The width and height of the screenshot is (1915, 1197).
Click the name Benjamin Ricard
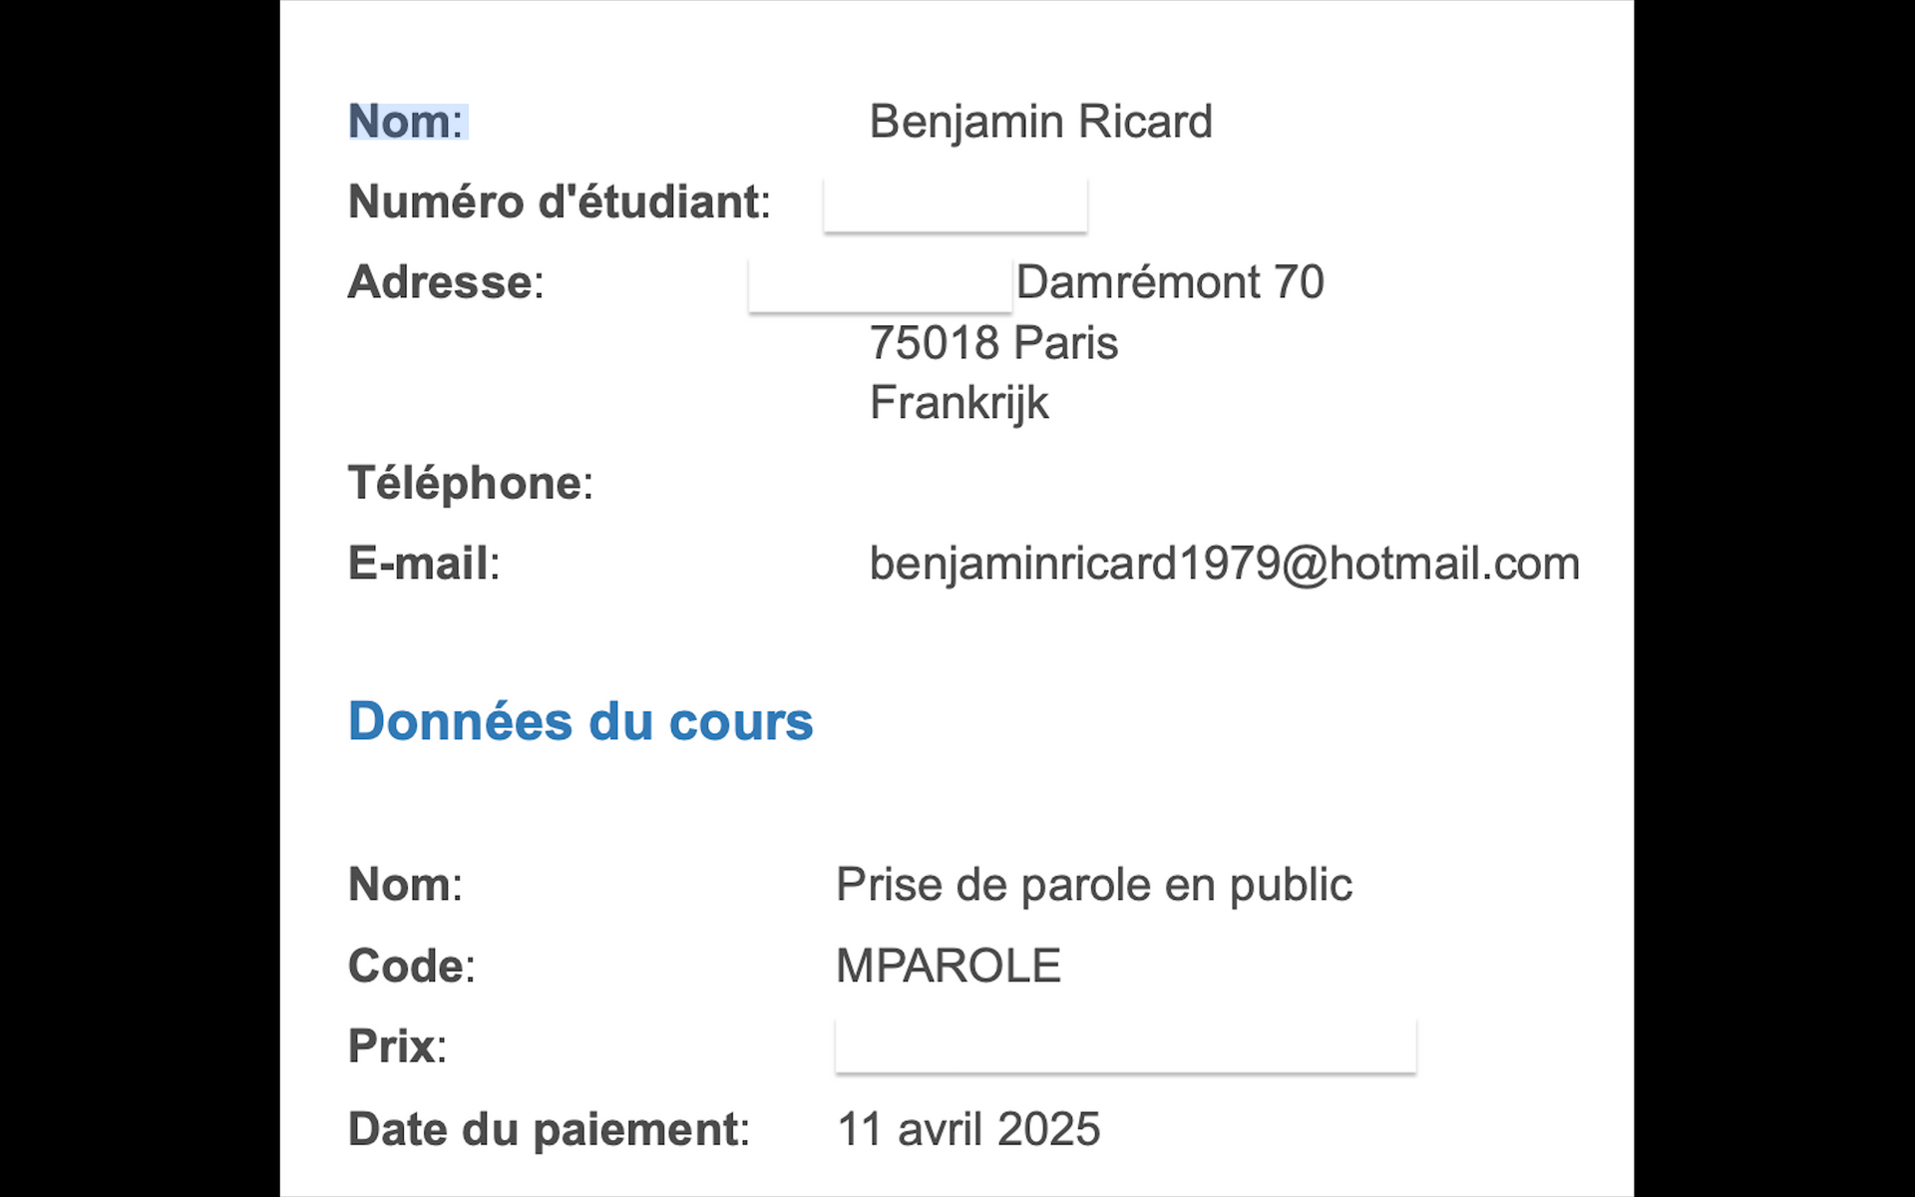pos(1040,122)
